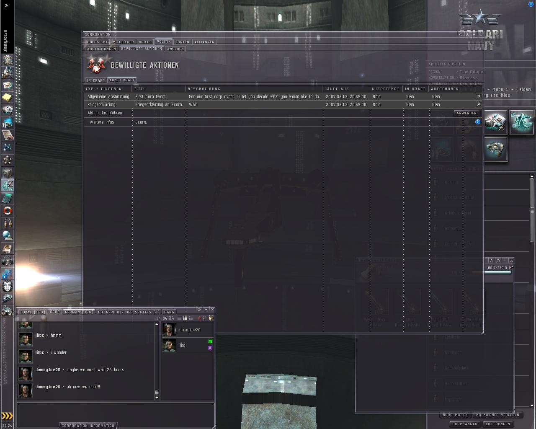This screenshot has width=536, height=429.
Task: Select the largest chat font size
Action: 171,318
